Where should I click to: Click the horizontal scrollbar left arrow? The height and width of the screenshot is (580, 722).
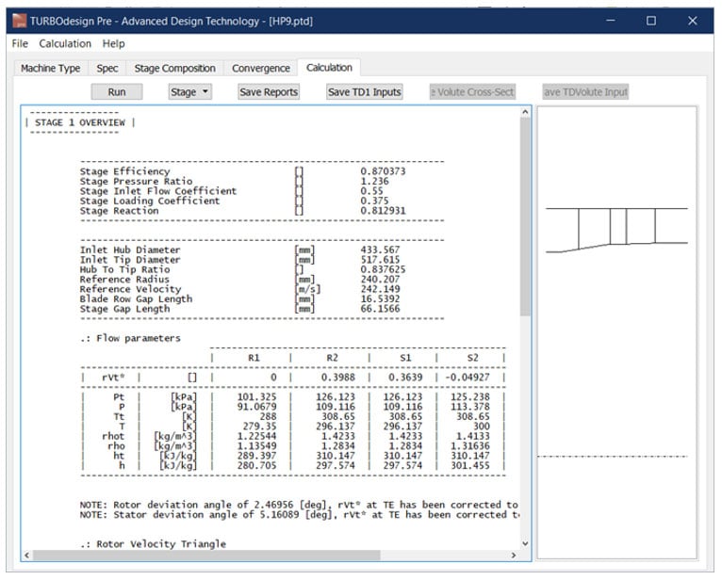coord(28,555)
